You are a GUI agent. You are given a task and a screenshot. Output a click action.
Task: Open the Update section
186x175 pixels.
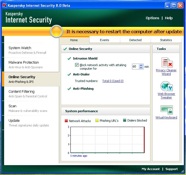(32, 123)
